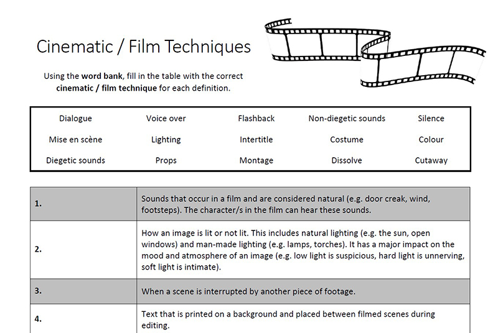Select 'Silence' in the word bank
Screen dimensions: 498x333
(431, 119)
